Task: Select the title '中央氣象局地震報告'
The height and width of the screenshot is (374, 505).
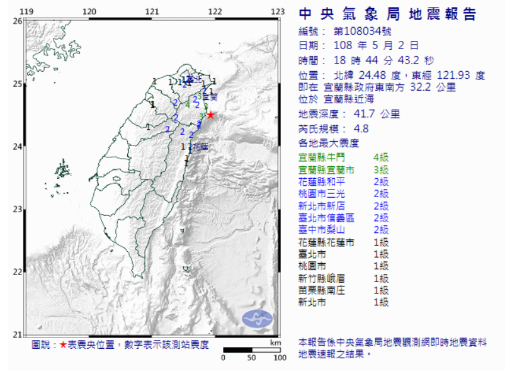Action: coord(387,14)
